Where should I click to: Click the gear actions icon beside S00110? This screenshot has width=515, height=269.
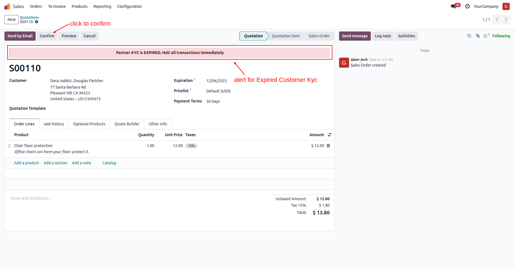[x=36, y=22]
